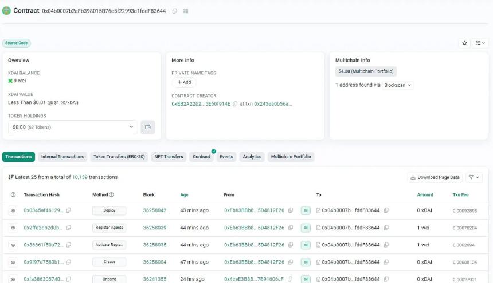The height and width of the screenshot is (283, 493).
Task: Click the Source Code badge
Action: pyautogui.click(x=17, y=43)
